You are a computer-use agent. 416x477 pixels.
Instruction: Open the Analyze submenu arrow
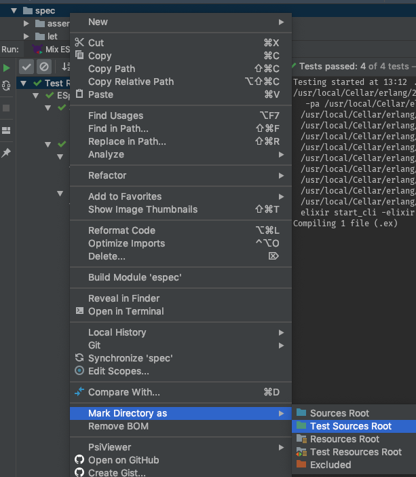coord(282,154)
